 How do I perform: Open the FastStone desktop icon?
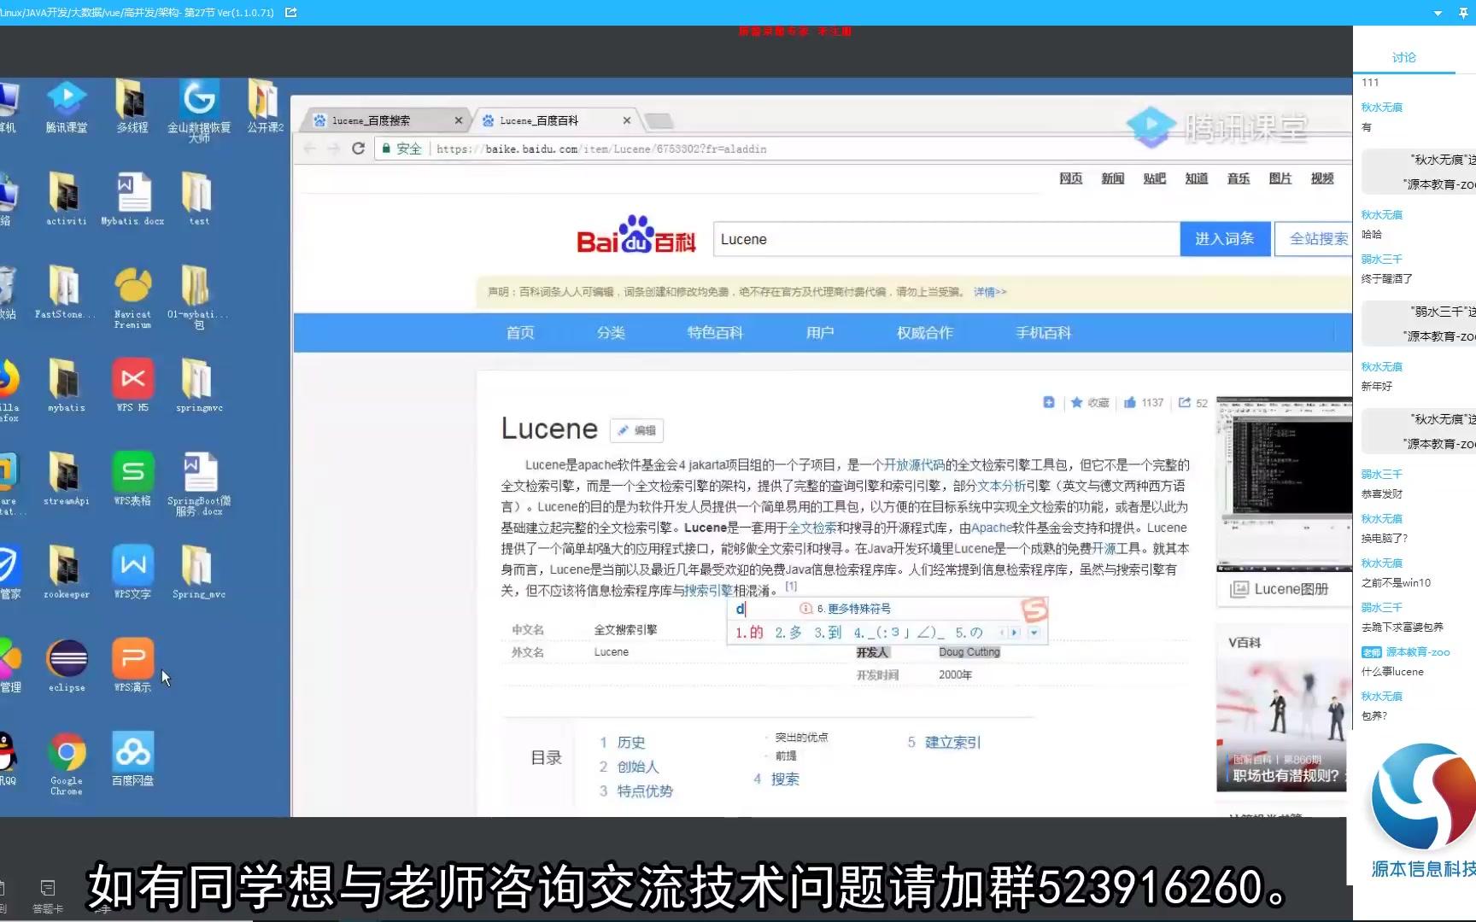pyautogui.click(x=65, y=292)
